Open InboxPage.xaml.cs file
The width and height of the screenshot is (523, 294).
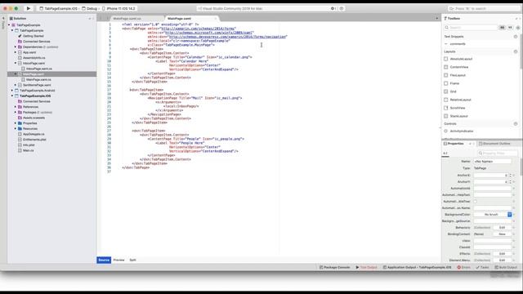pos(39,69)
